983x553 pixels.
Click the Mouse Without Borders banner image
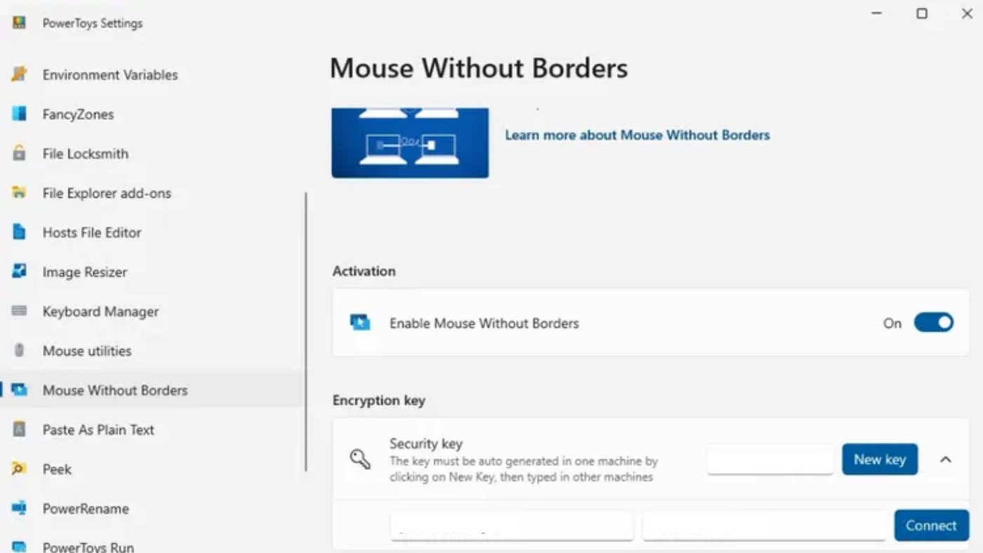[x=410, y=142]
